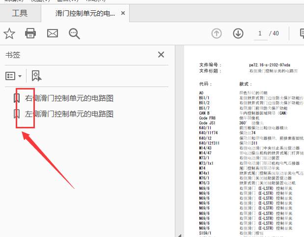The image size is (304, 237).
Task: Collapse the navigation pane with the left triangle
Action: [x=180, y=235]
